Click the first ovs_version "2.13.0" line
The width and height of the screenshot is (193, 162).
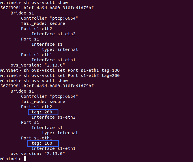click(38, 65)
